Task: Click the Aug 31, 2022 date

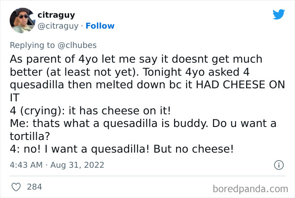Action: (77, 165)
